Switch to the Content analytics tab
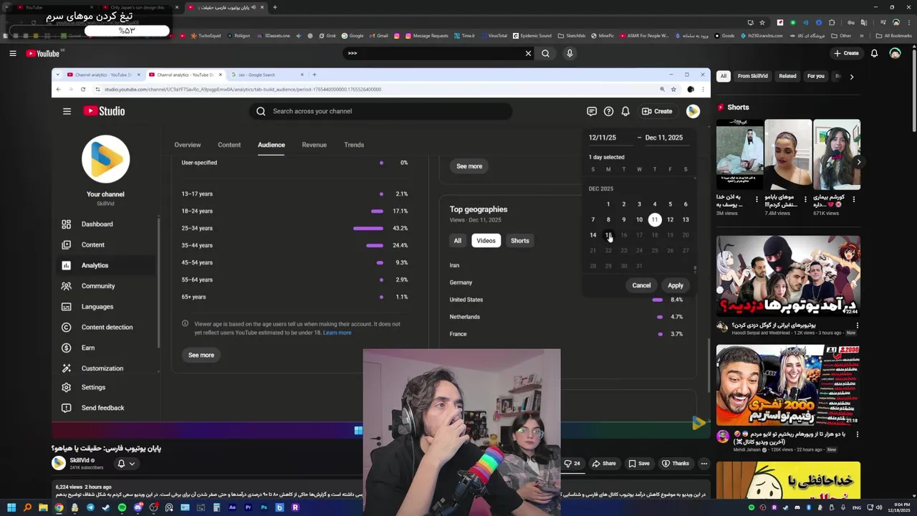 pyautogui.click(x=229, y=145)
